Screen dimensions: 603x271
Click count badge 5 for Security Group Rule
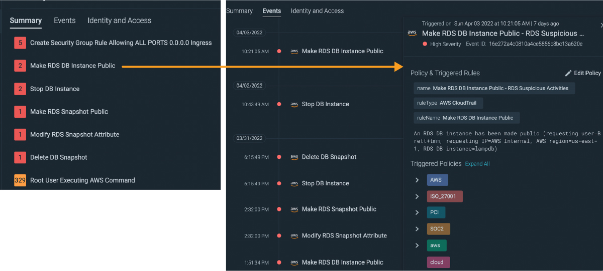point(20,43)
